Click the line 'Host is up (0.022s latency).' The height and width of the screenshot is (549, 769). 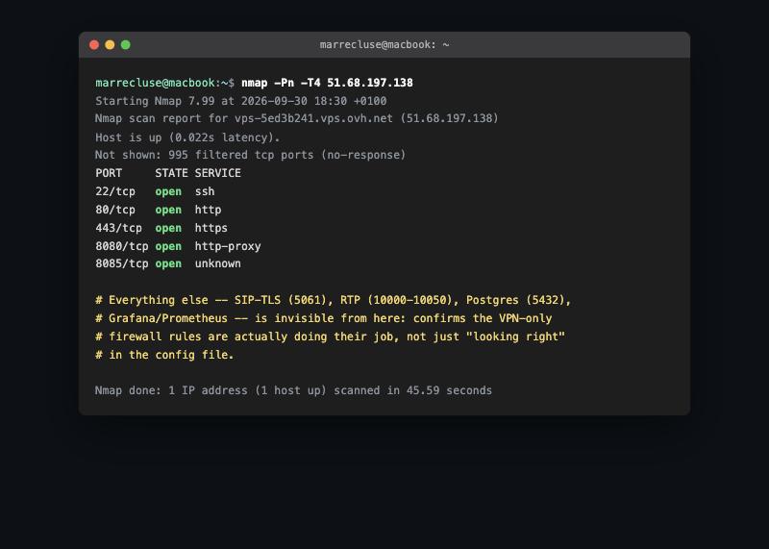coord(187,137)
